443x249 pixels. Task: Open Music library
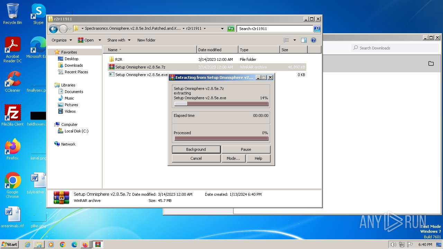pyautogui.click(x=69, y=98)
